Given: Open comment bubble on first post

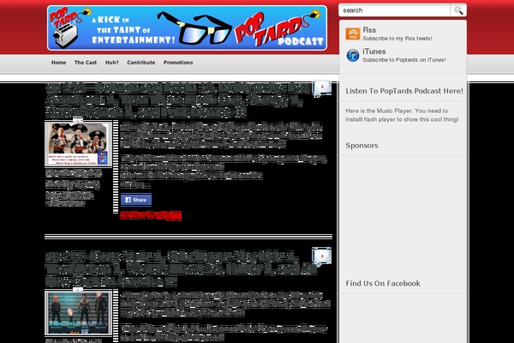Looking at the screenshot, I should click(x=321, y=87).
